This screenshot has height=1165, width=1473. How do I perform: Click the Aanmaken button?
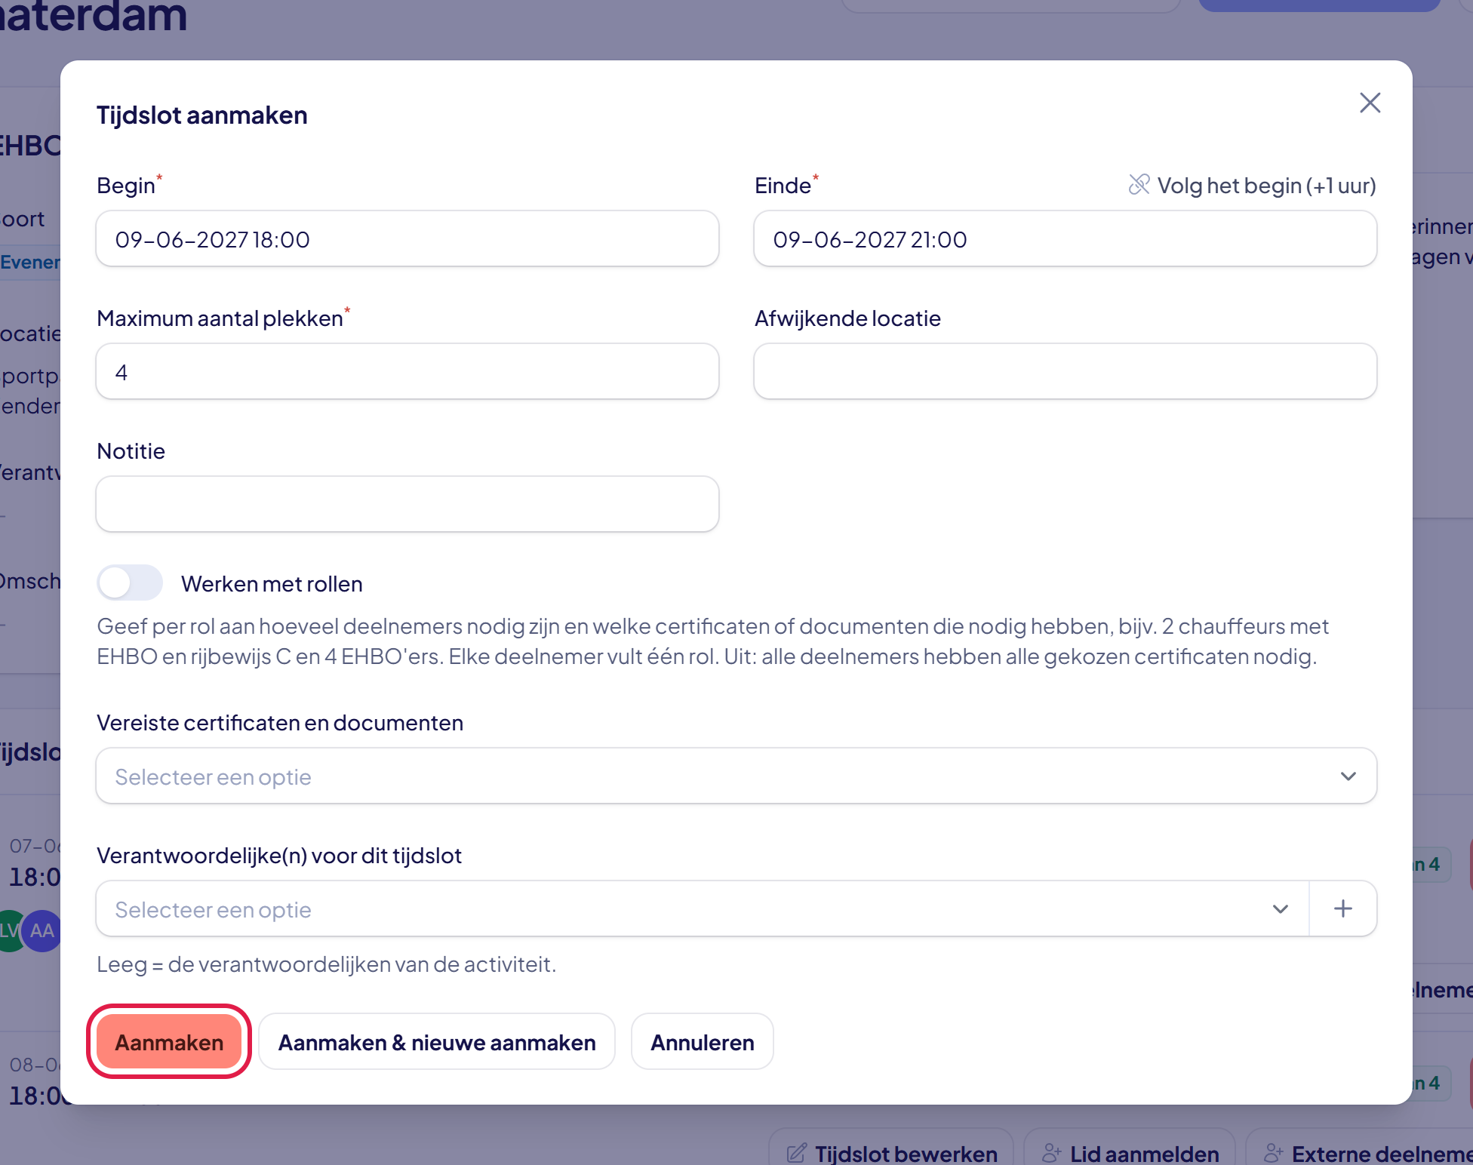point(169,1042)
